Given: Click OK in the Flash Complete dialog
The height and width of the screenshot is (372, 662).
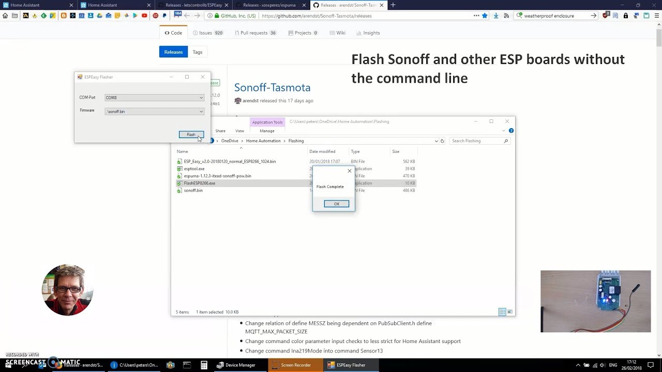Looking at the screenshot, I should (x=336, y=204).
